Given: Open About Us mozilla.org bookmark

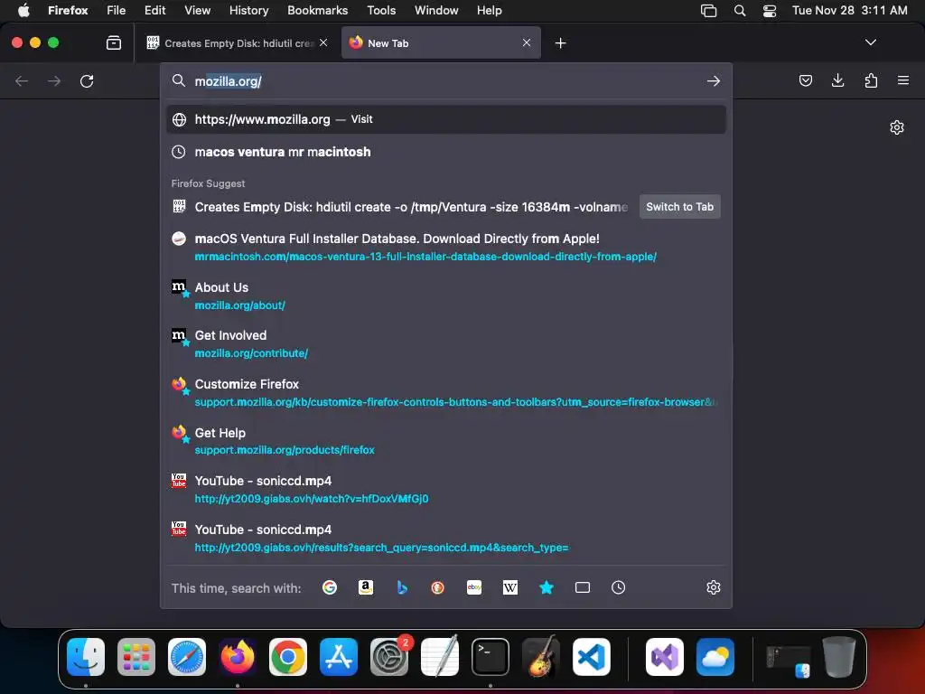Looking at the screenshot, I should (446, 295).
